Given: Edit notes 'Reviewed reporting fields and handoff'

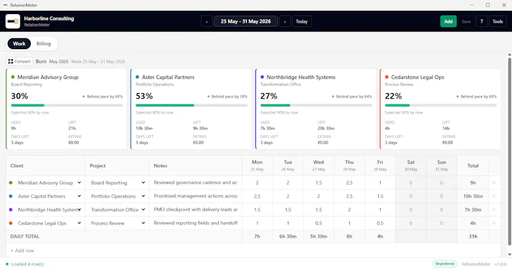Looking at the screenshot, I should tap(196, 223).
